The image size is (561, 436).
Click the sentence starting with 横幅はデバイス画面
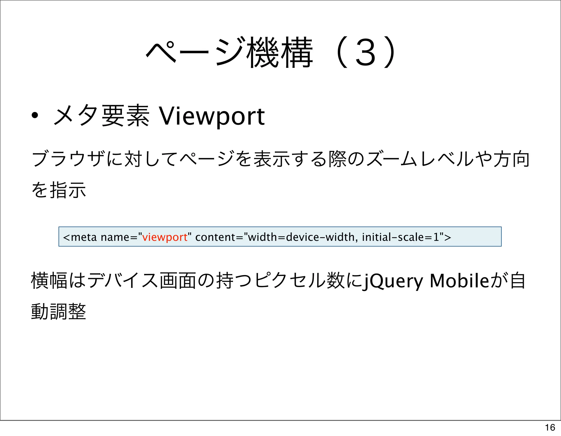pyautogui.click(x=278, y=296)
